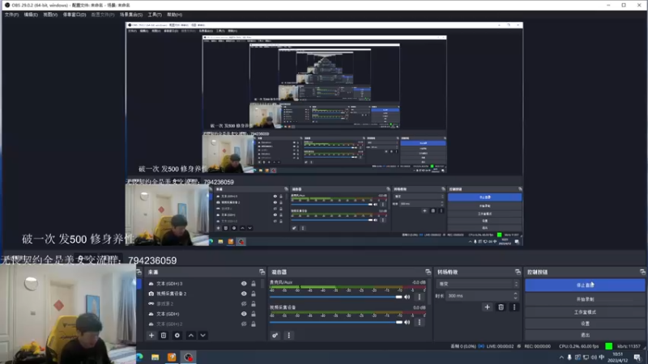Open the scene transition type dropdown

(477, 284)
